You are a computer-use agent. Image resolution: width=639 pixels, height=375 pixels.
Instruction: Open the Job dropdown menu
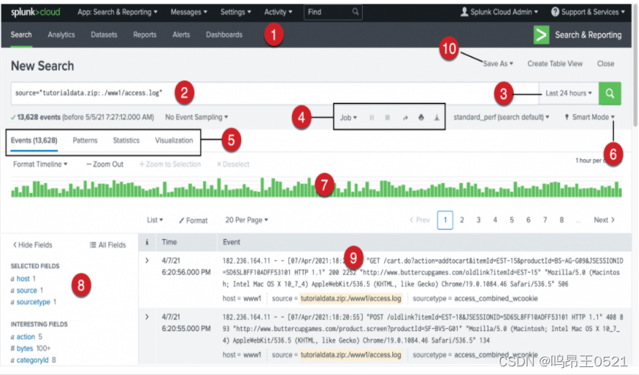[x=348, y=118]
